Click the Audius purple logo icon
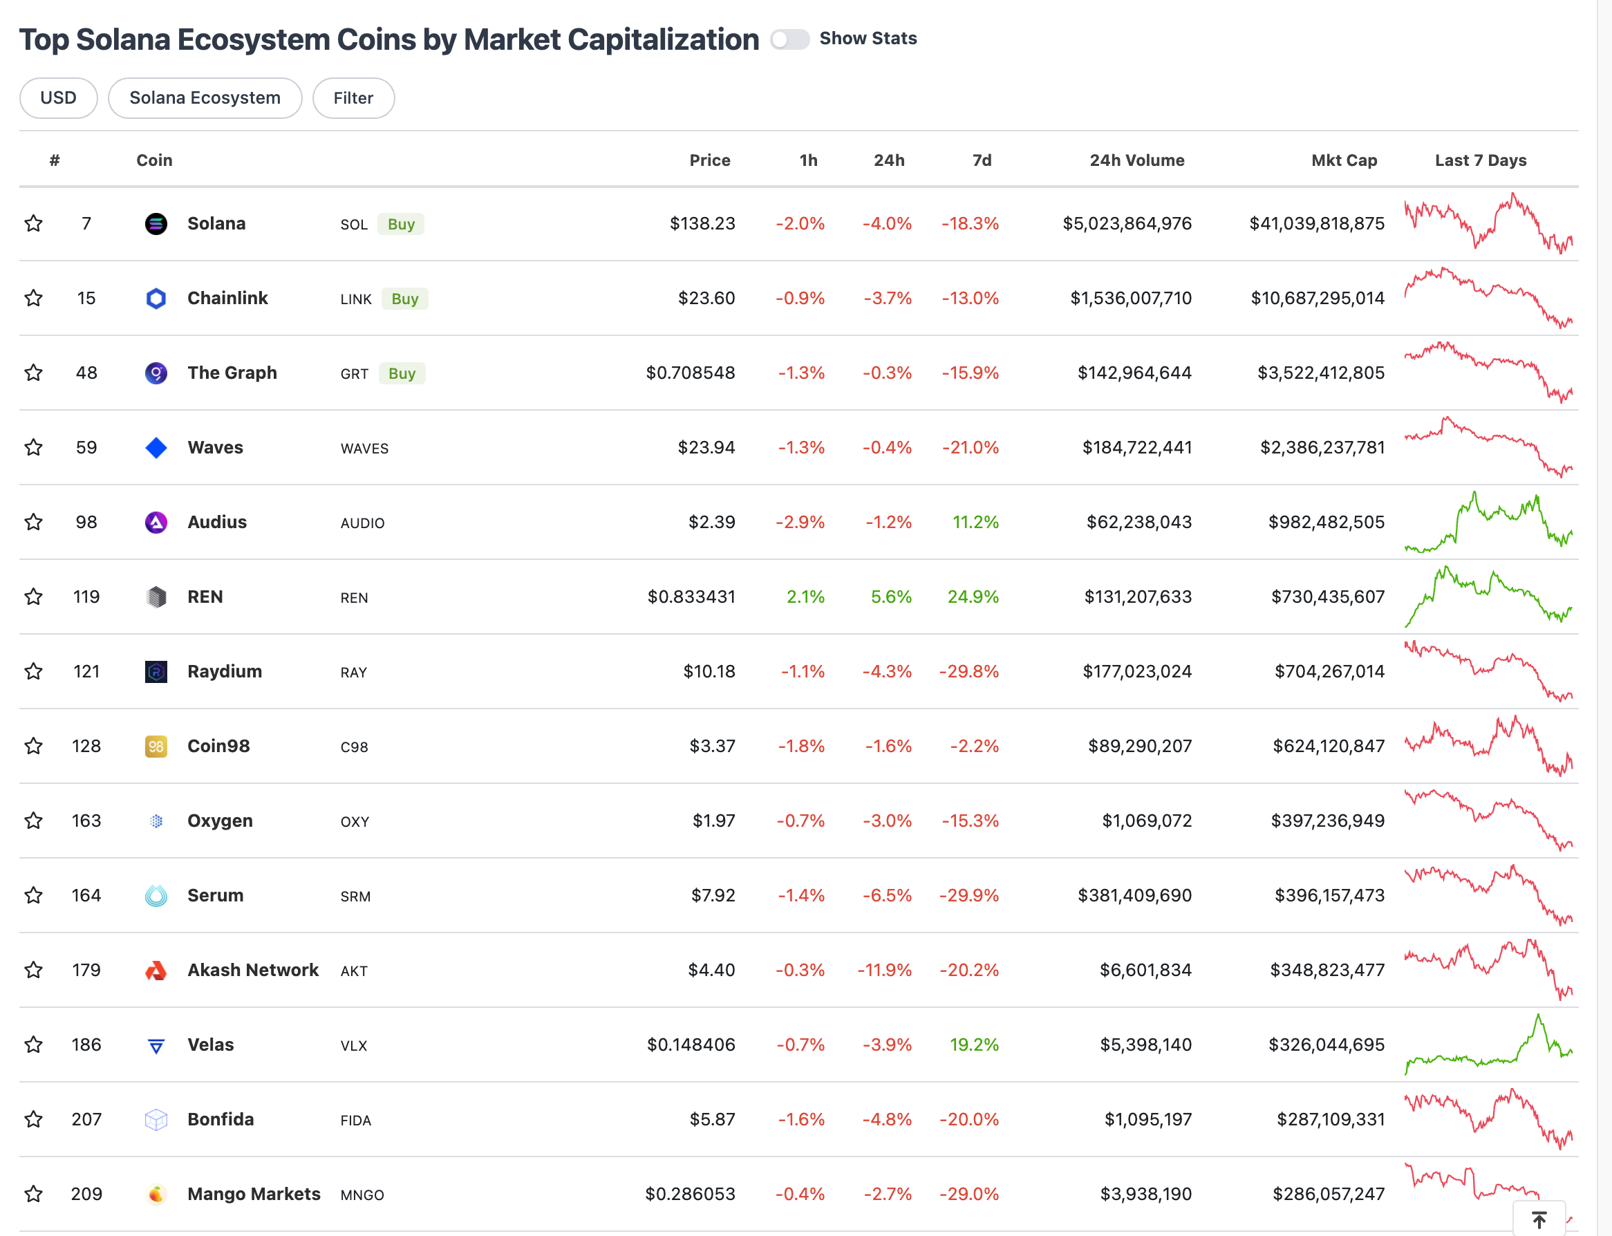The height and width of the screenshot is (1236, 1612). click(156, 523)
